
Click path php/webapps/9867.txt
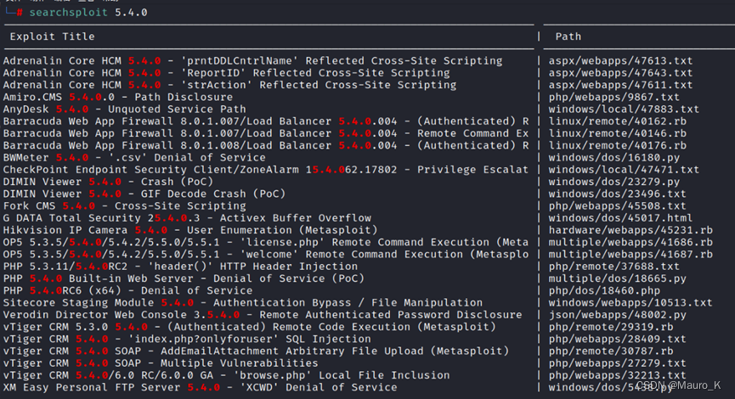[614, 98]
